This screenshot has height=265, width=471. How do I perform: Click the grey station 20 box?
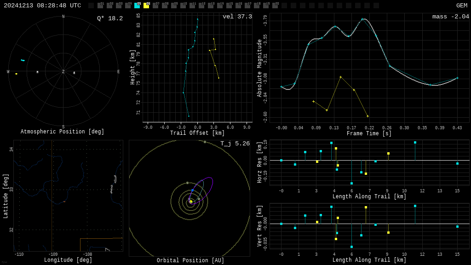click(x=275, y=6)
